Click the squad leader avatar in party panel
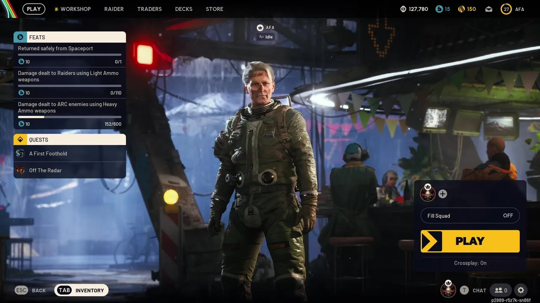 (x=428, y=193)
